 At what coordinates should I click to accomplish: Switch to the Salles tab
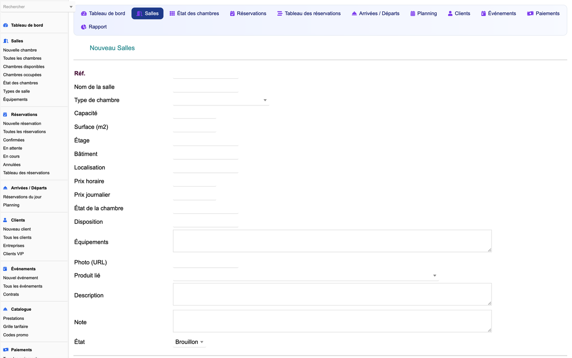coord(147,13)
